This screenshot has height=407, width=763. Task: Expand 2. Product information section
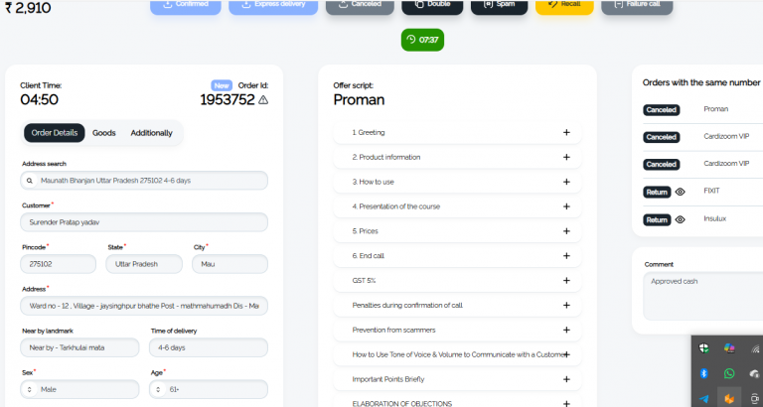coord(457,157)
